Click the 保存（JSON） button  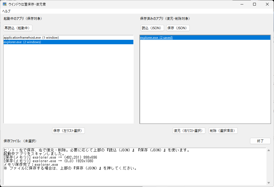(178, 28)
